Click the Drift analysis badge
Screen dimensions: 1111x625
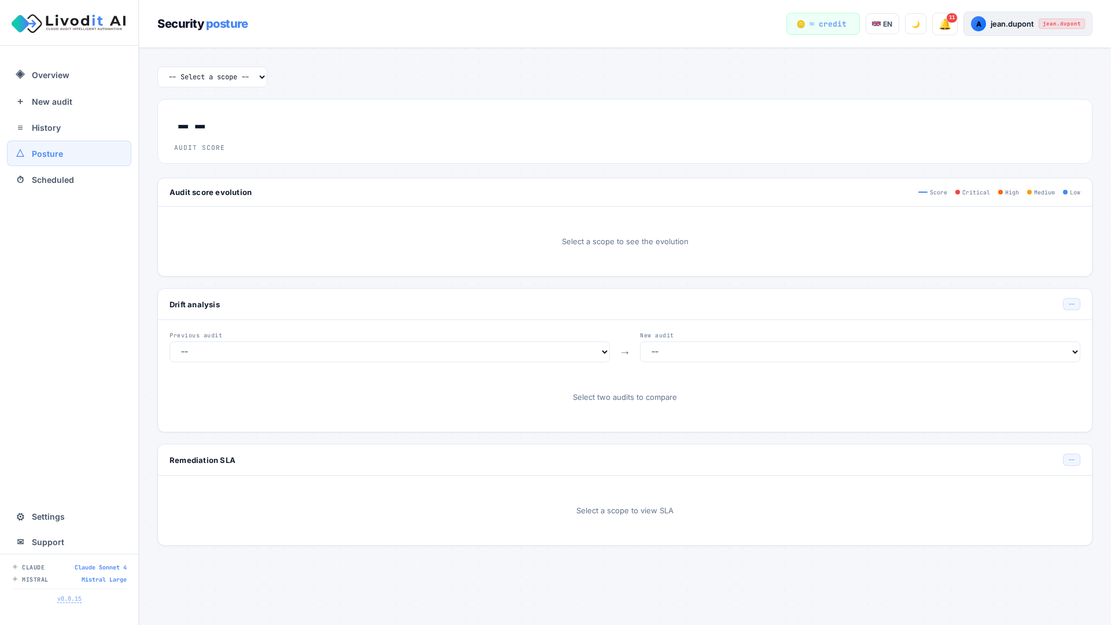[1071, 304]
